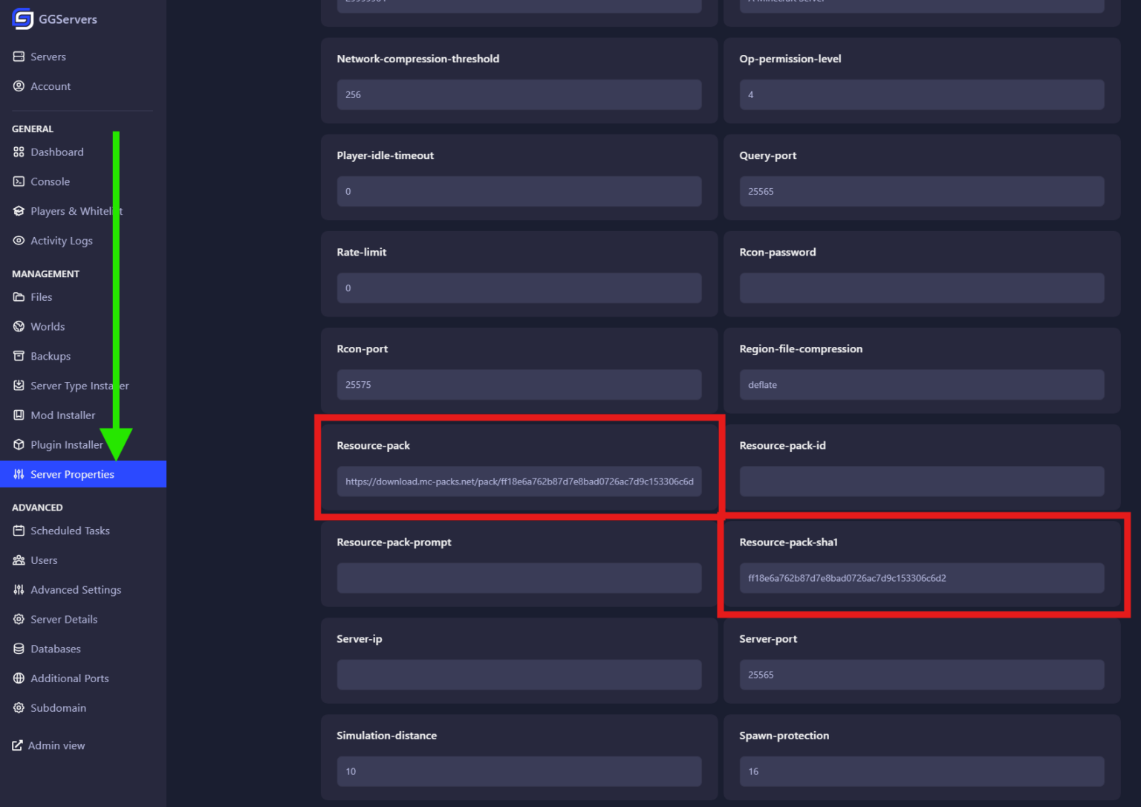Open the Backups section
The image size is (1141, 807).
[51, 356]
